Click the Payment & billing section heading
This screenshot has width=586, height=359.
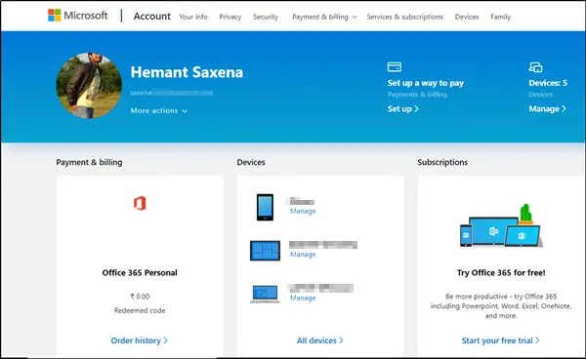[89, 162]
